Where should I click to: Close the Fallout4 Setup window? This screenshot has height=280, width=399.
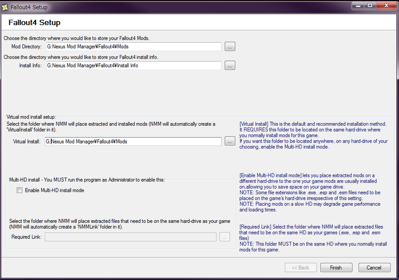[x=386, y=6]
